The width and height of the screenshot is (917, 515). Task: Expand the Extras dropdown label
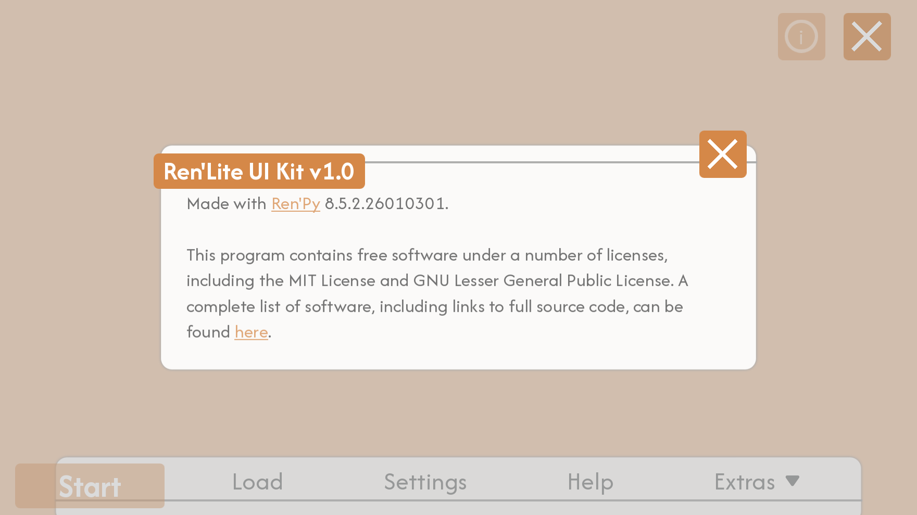[744, 482]
